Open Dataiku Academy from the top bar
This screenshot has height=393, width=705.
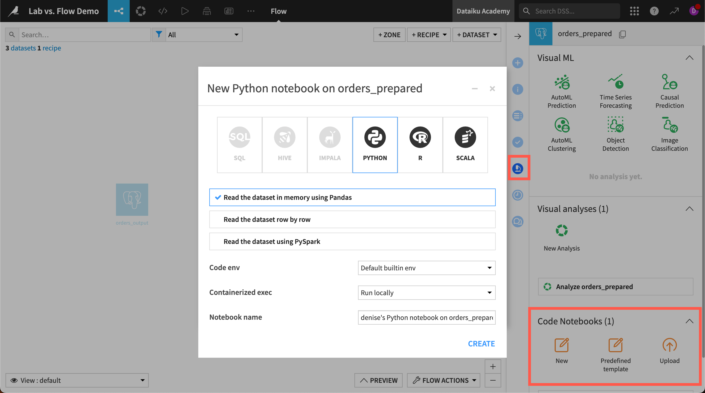pyautogui.click(x=483, y=11)
